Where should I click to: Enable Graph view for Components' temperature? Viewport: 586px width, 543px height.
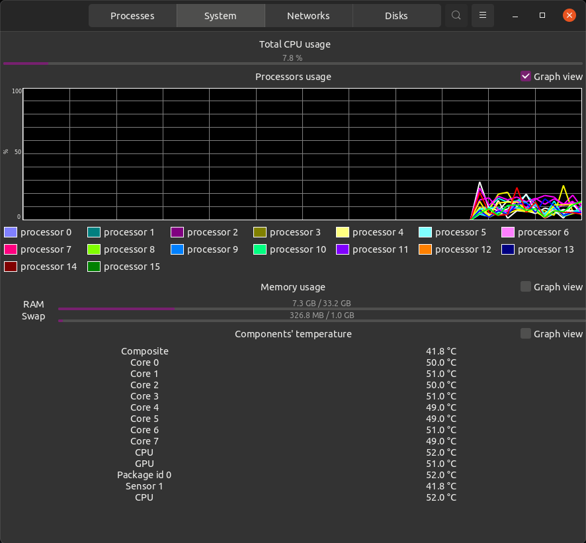click(525, 333)
